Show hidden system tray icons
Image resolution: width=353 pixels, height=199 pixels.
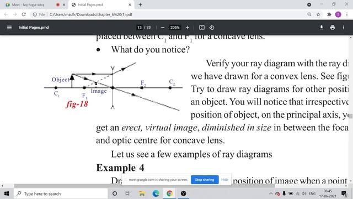pyautogui.click(x=271, y=193)
